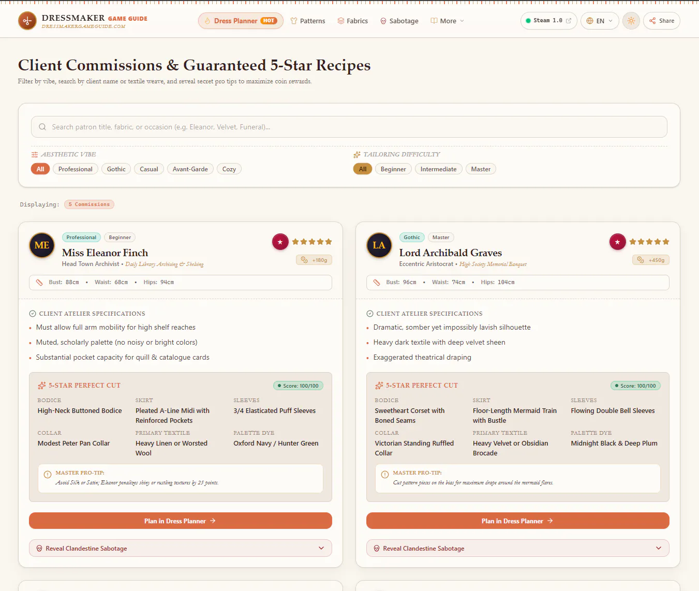Screen dimensions: 699x591
Task: Open the Share button in header
Action: click(662, 21)
